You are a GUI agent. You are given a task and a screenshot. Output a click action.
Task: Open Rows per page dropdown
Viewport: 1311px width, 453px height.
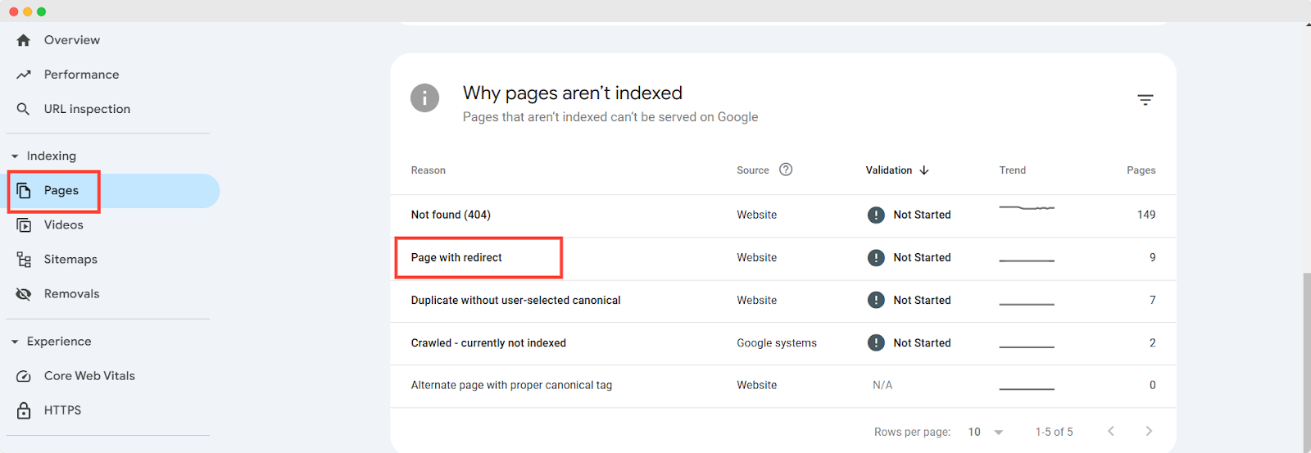pos(986,432)
